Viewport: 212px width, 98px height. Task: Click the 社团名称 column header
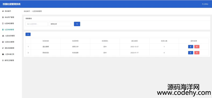(46, 41)
